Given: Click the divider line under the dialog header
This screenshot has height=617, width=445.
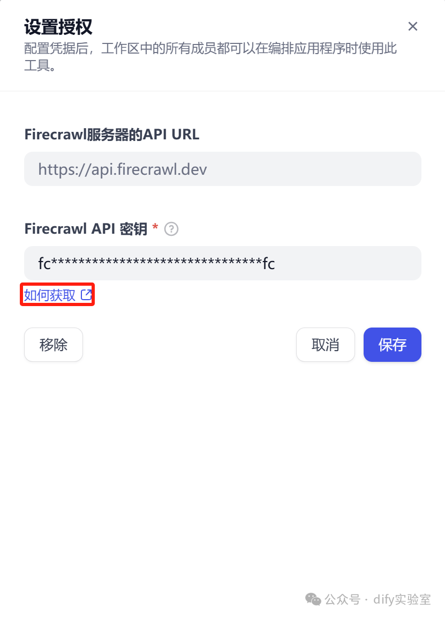Looking at the screenshot, I should click(x=223, y=91).
